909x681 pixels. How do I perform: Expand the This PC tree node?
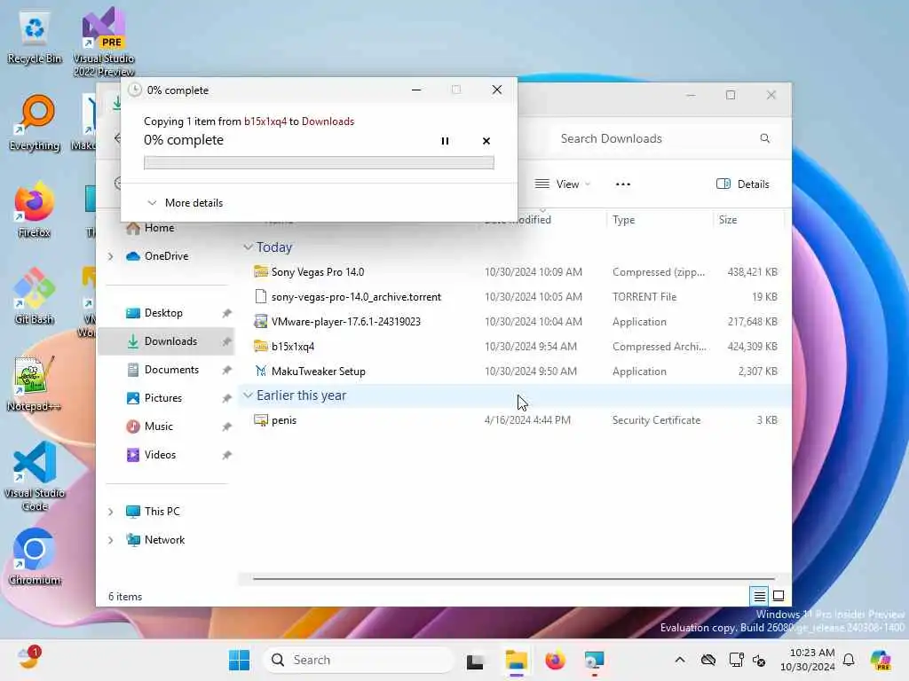[111, 512]
